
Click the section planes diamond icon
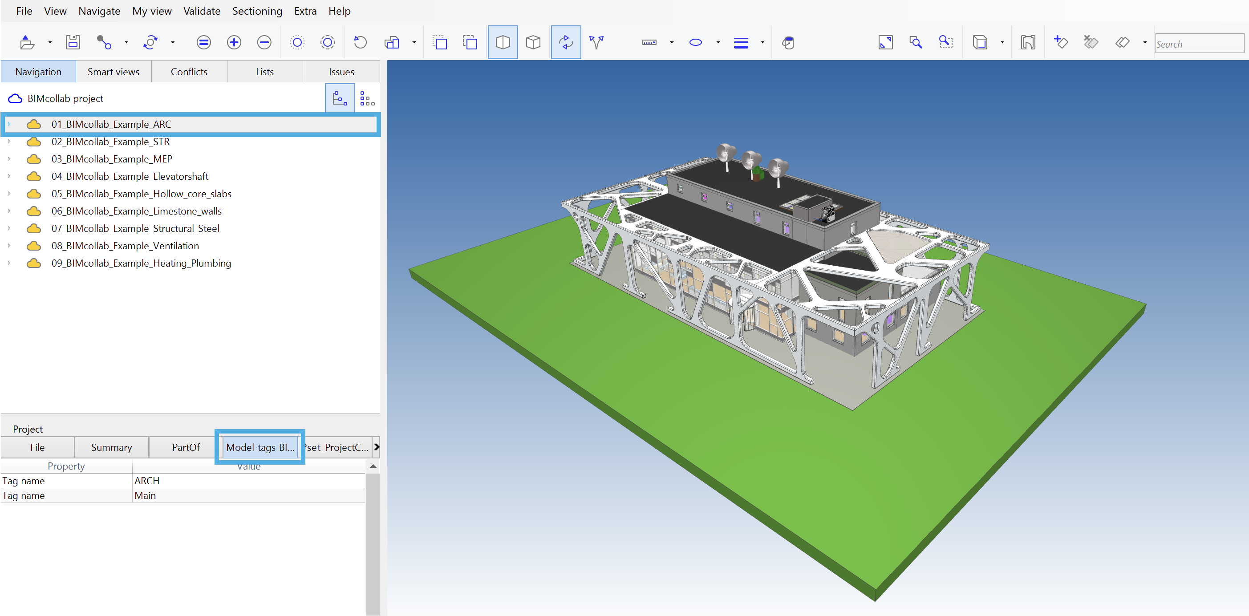pos(1122,43)
